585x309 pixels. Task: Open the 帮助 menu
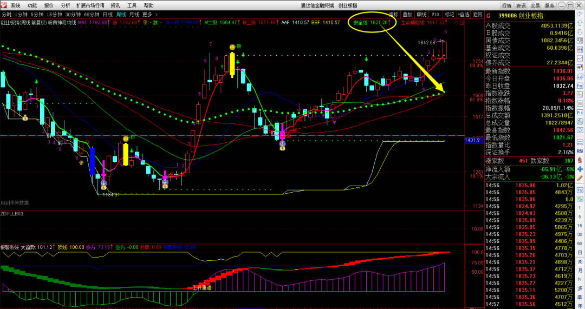[x=148, y=5]
